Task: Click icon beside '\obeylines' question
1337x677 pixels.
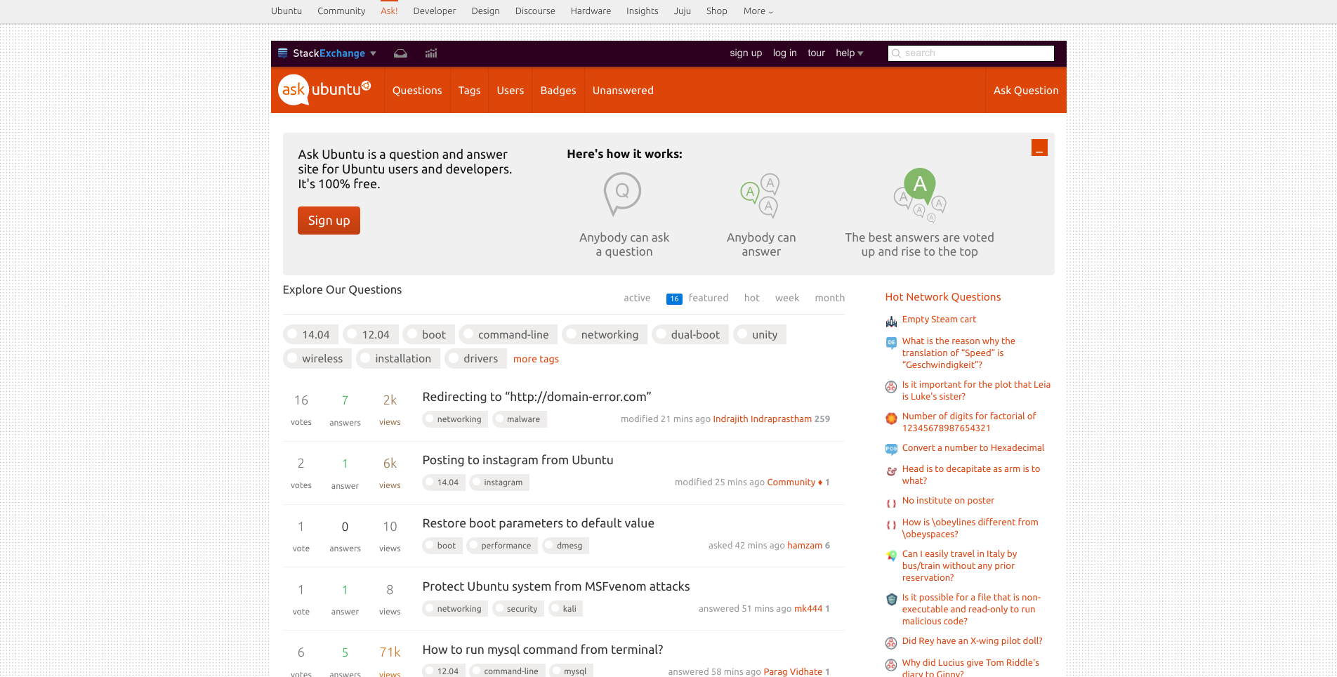Action: (891, 525)
